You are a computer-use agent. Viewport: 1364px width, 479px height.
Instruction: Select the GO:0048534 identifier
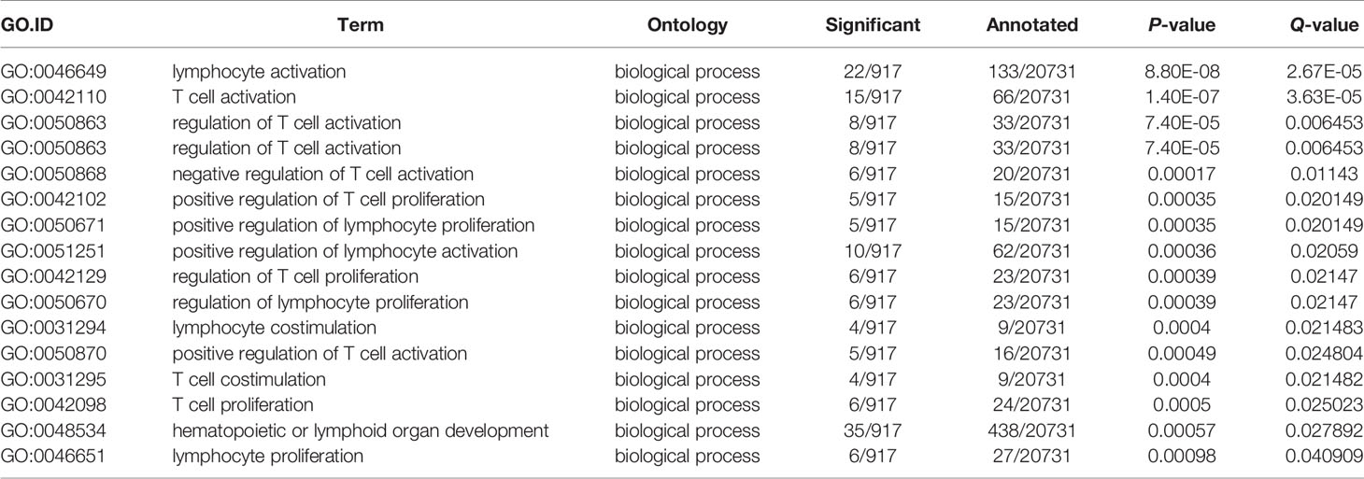pos(53,430)
